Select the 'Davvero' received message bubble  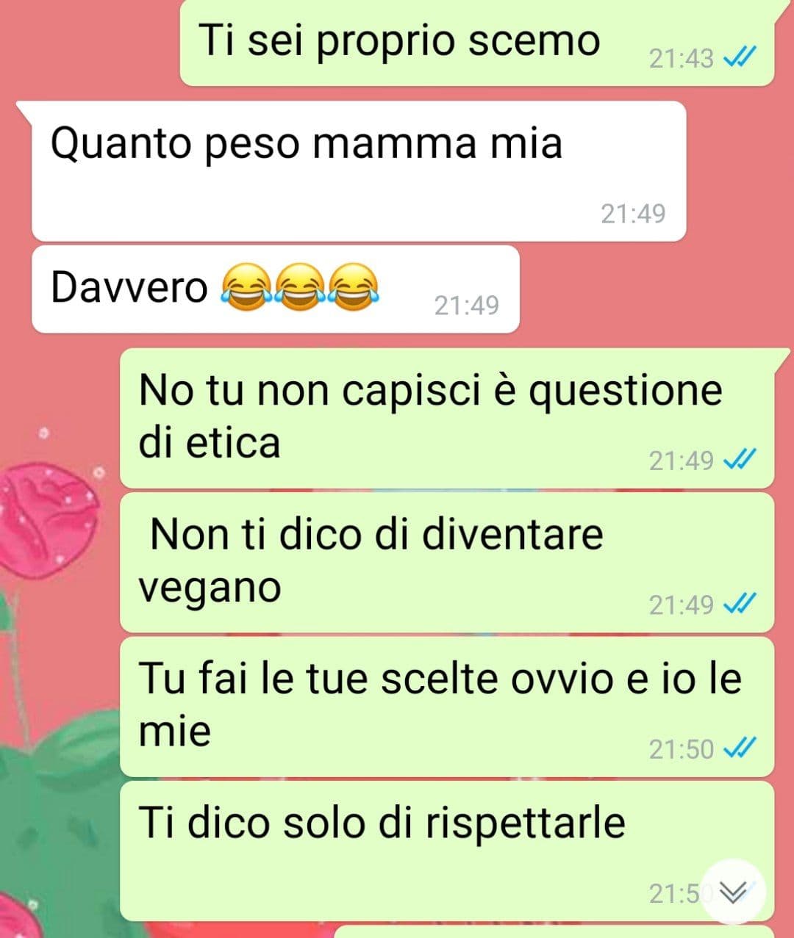[276, 289]
